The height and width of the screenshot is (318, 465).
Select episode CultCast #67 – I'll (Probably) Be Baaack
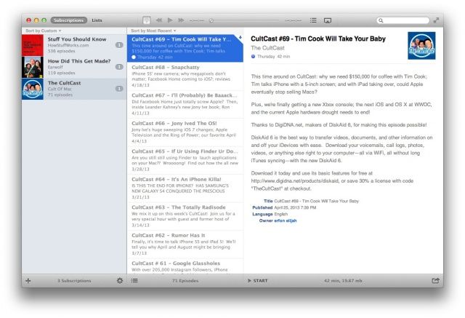[x=185, y=104]
